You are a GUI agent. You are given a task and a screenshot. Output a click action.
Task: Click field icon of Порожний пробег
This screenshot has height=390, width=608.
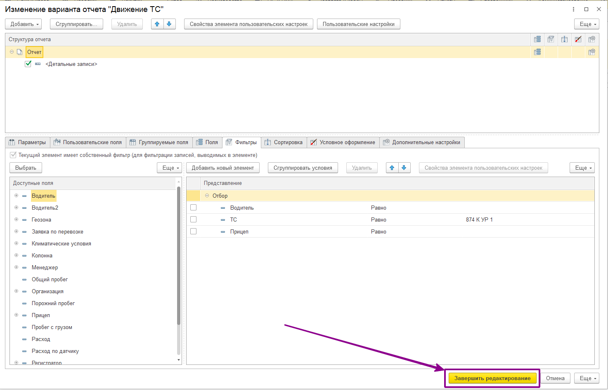click(24, 304)
